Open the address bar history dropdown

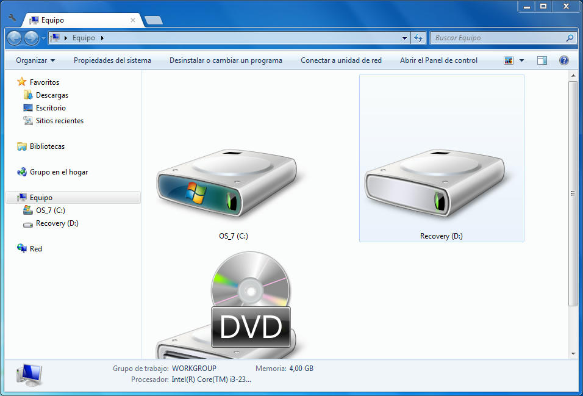[x=404, y=38]
